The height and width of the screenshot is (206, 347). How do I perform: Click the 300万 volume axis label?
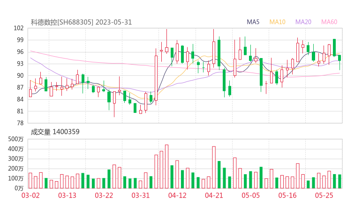pyautogui.click(x=16, y=159)
